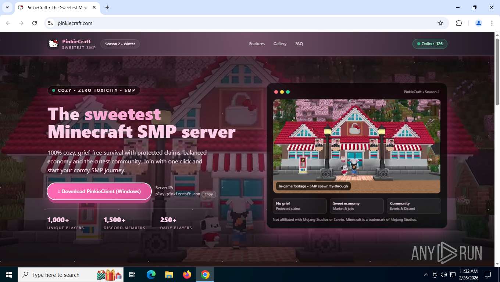Click the Sweet economy Market & jobs card
The width and height of the screenshot is (500, 282).
point(357,206)
